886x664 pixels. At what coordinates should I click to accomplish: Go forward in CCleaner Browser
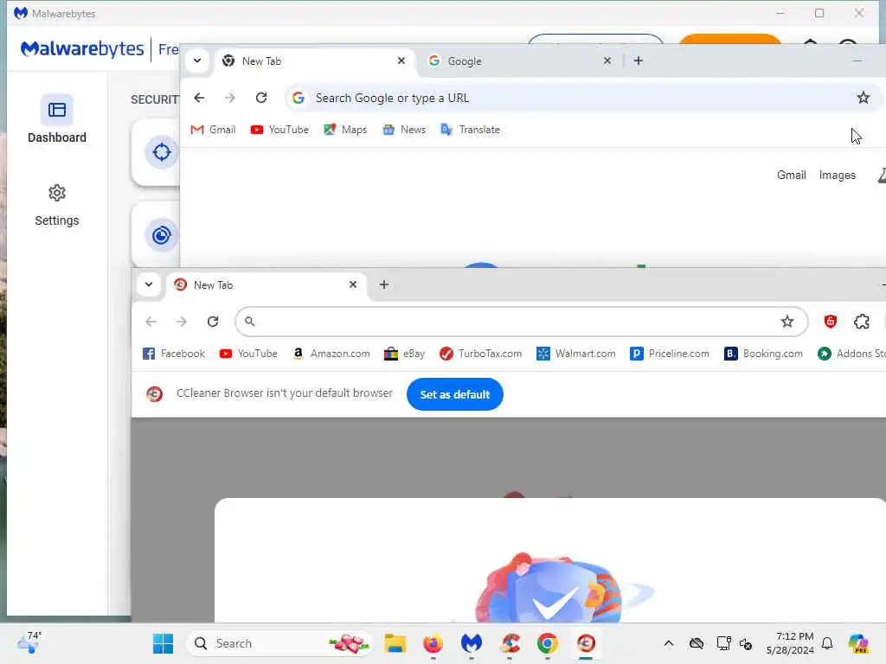tap(182, 322)
